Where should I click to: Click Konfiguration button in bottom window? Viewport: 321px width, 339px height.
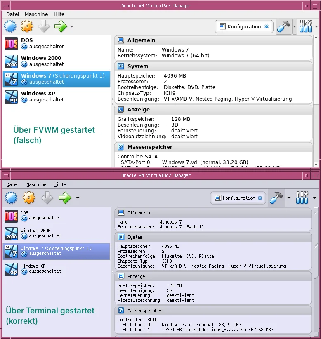pyautogui.click(x=238, y=198)
